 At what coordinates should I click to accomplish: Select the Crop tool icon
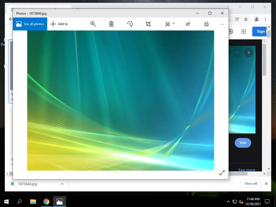pos(148,24)
